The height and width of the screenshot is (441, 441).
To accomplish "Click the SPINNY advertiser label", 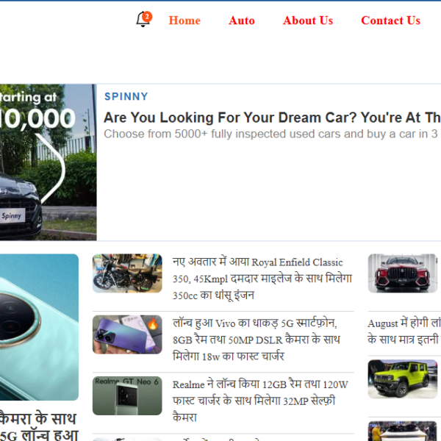I will pyautogui.click(x=126, y=96).
